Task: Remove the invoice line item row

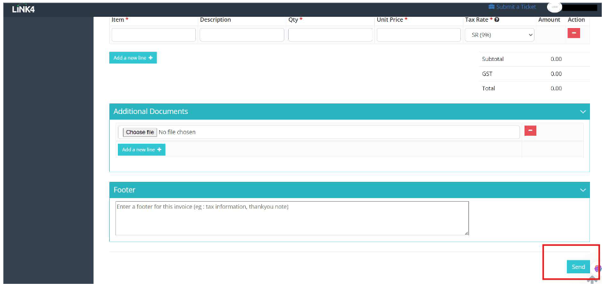Action: click(573, 33)
